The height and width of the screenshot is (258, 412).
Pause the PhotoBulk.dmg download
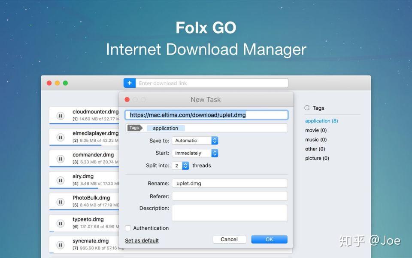click(60, 201)
